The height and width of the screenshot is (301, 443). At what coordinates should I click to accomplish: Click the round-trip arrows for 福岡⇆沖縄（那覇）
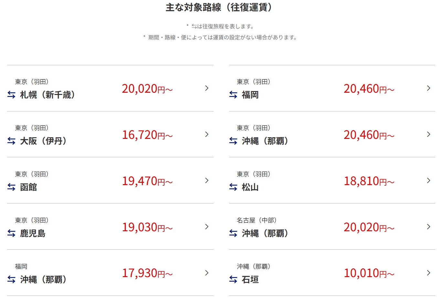(x=10, y=280)
